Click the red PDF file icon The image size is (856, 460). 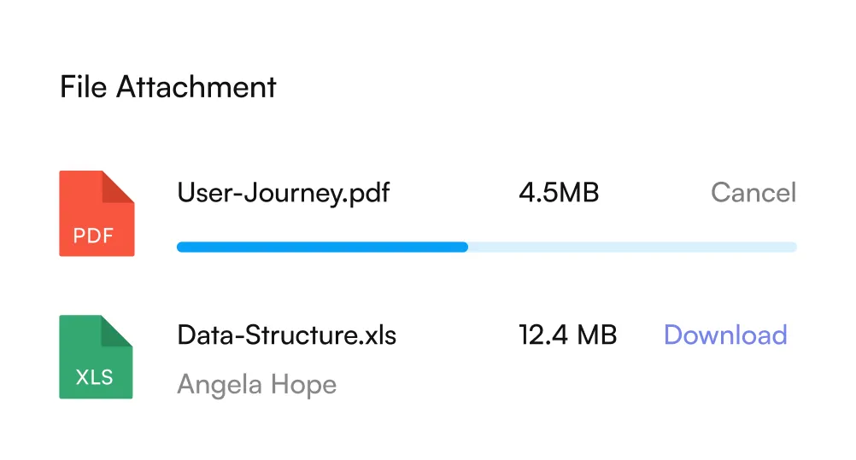pos(96,213)
